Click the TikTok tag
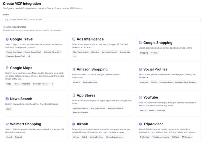This screenshot has height=143, width=204. 154,82
